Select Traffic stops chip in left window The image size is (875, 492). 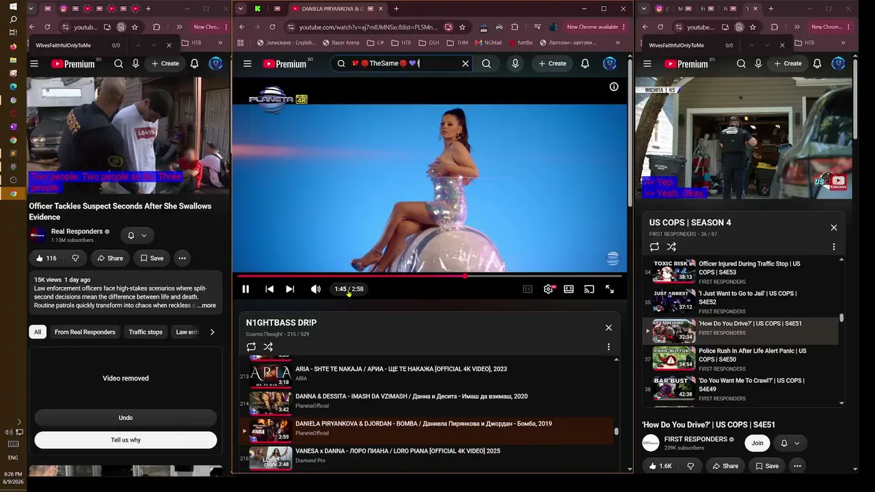coord(146,332)
